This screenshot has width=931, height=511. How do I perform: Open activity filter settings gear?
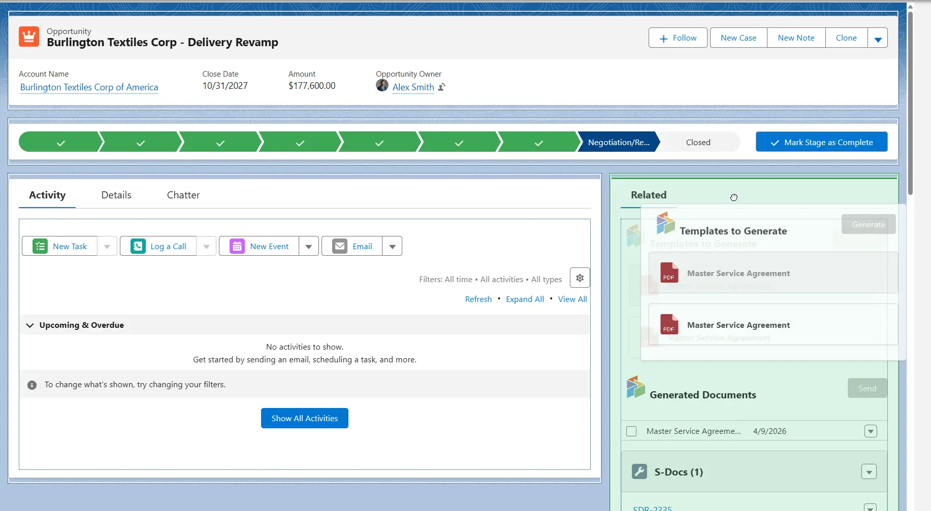580,278
